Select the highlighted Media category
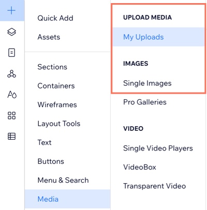The image size is (207, 210). pos(68,199)
